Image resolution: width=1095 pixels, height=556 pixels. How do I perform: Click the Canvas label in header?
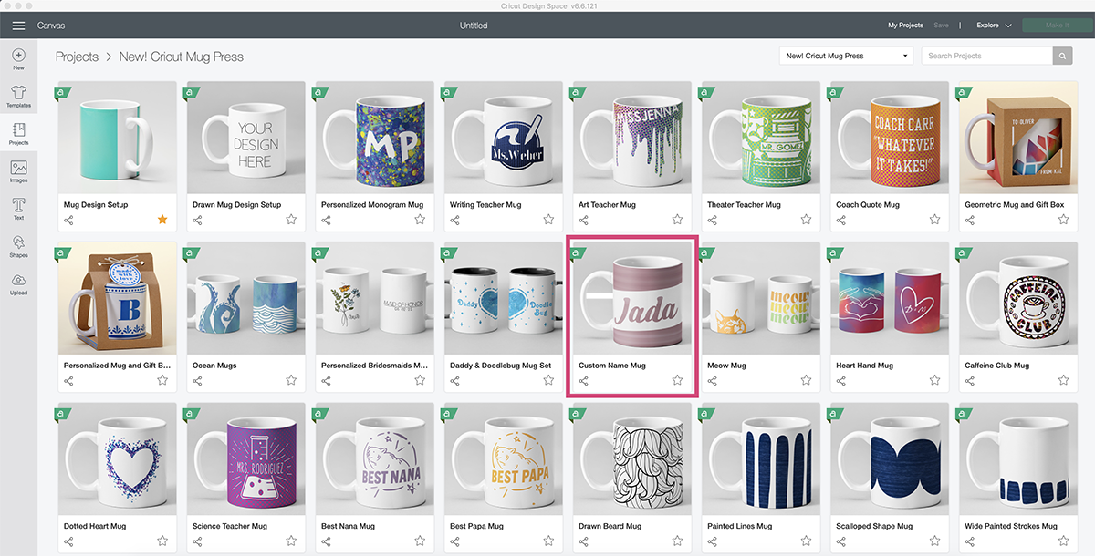(x=51, y=26)
